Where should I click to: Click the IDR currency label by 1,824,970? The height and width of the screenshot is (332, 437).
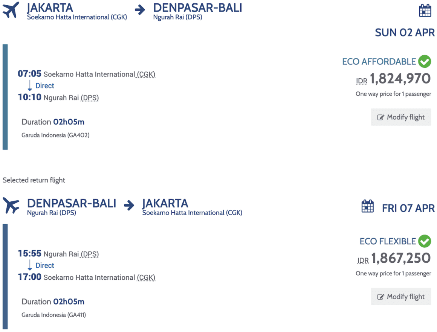362,81
